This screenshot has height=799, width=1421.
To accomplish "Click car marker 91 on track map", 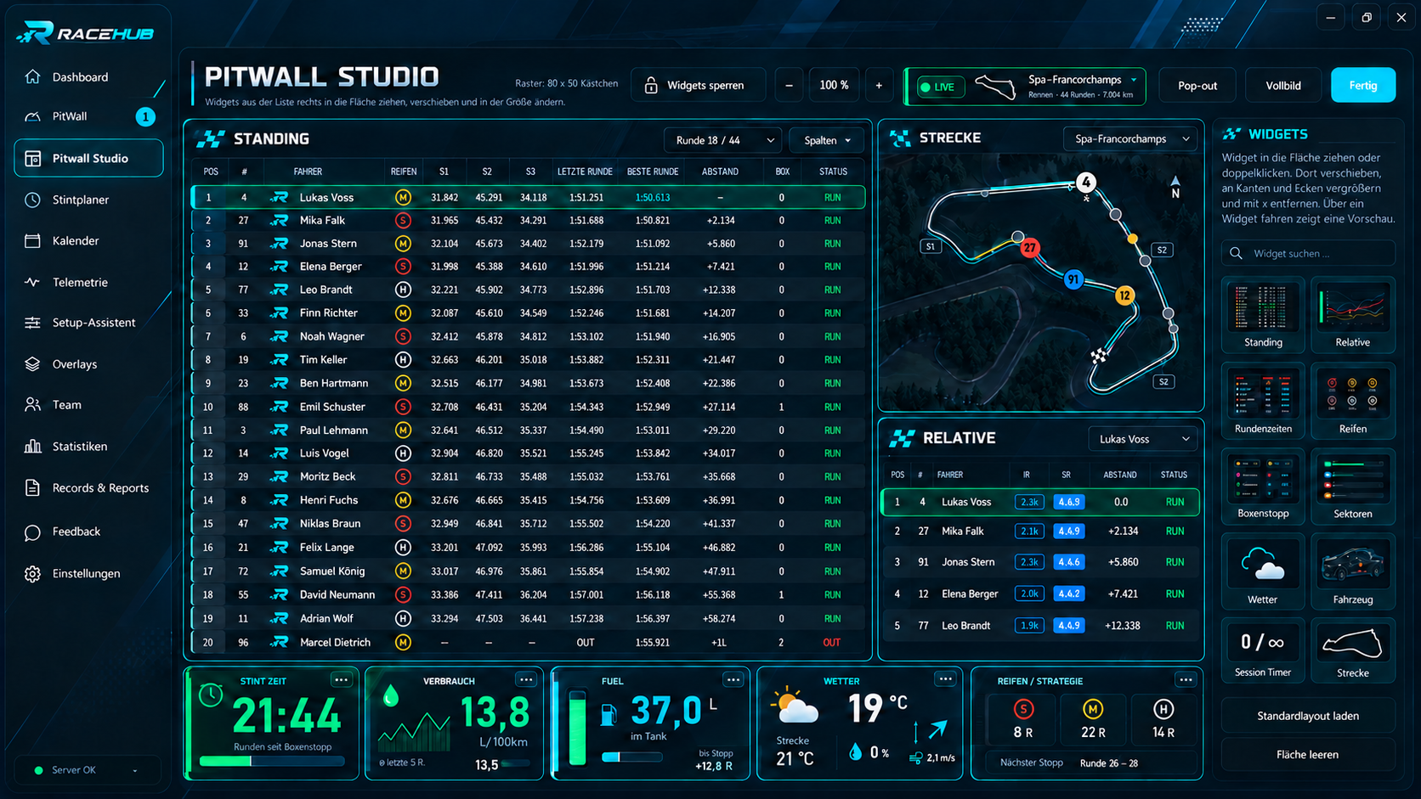I will [x=1073, y=279].
